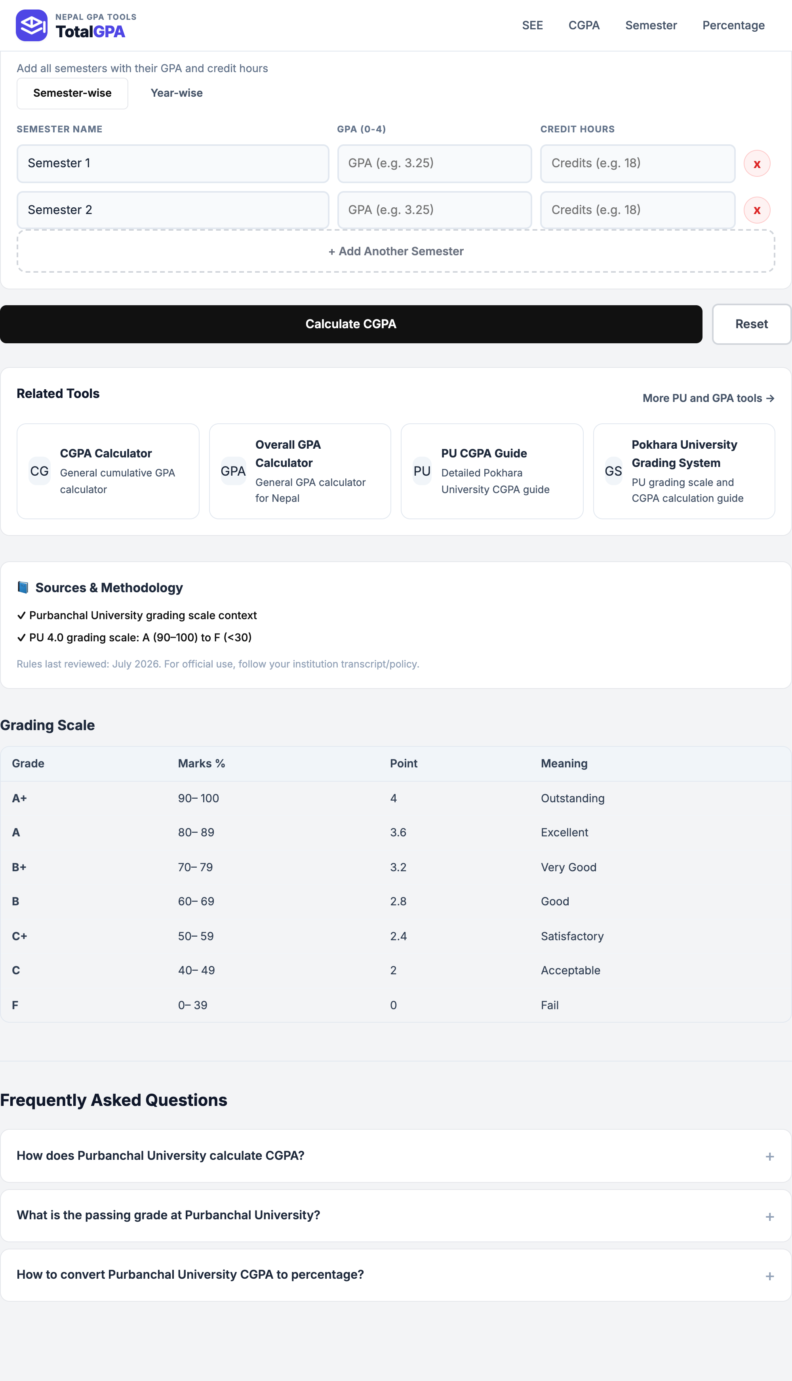Focus the Semester 2 name field

pos(172,210)
